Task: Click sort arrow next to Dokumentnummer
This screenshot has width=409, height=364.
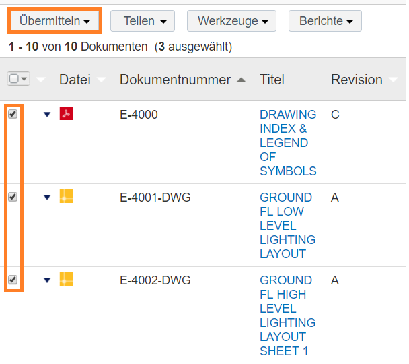Action: [x=241, y=80]
